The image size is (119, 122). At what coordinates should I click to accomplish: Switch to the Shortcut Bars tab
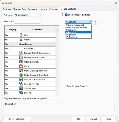[19, 9]
